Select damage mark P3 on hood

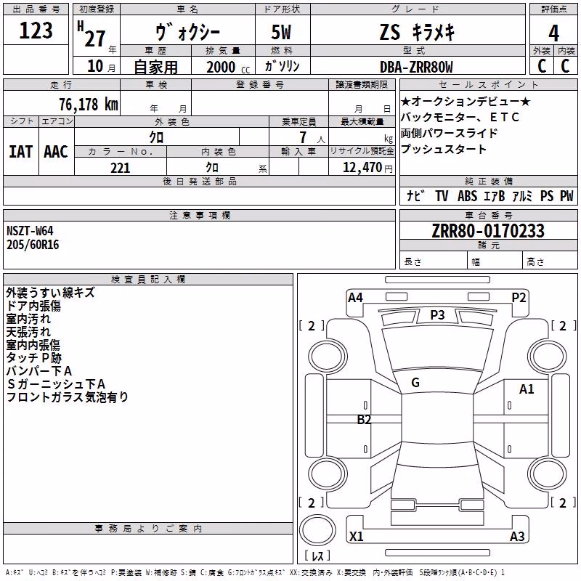pyautogui.click(x=437, y=315)
